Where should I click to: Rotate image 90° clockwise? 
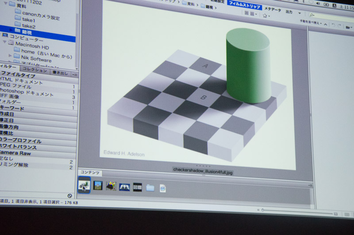pyautogui.click(x=339, y=26)
